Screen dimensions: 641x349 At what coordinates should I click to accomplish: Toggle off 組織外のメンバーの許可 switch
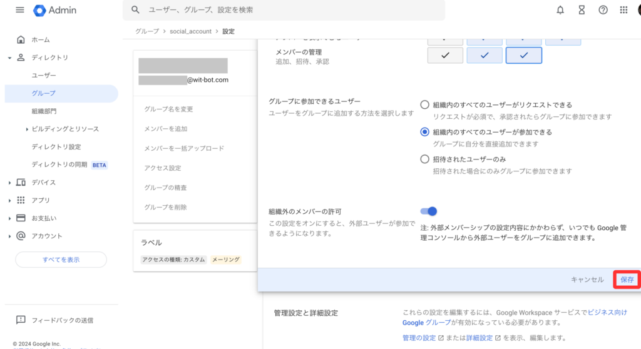(429, 211)
